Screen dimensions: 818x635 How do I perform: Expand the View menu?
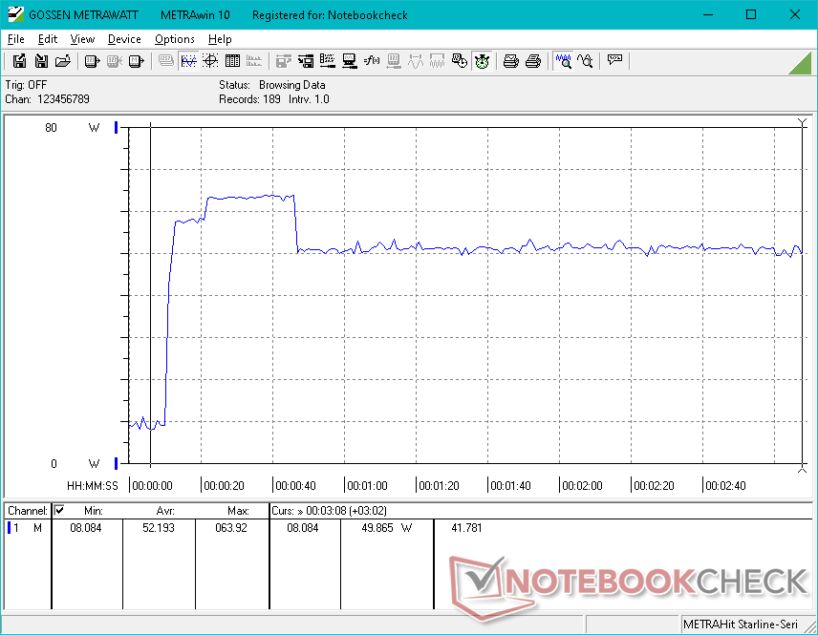[x=82, y=39]
